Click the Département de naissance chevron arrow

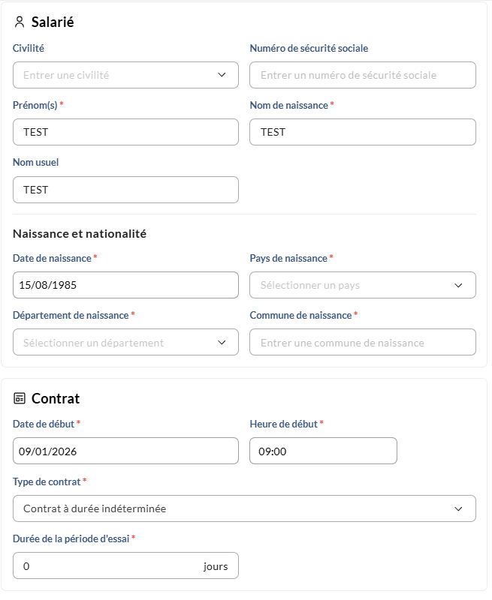coord(222,343)
